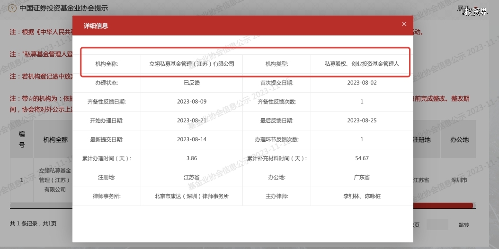Click the 跳转 page jump button
The image size is (499, 249).
(463, 225)
